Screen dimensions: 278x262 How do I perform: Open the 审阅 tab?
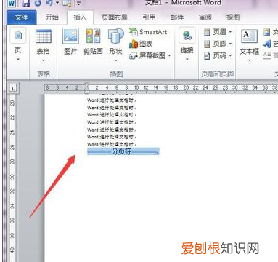(205, 17)
